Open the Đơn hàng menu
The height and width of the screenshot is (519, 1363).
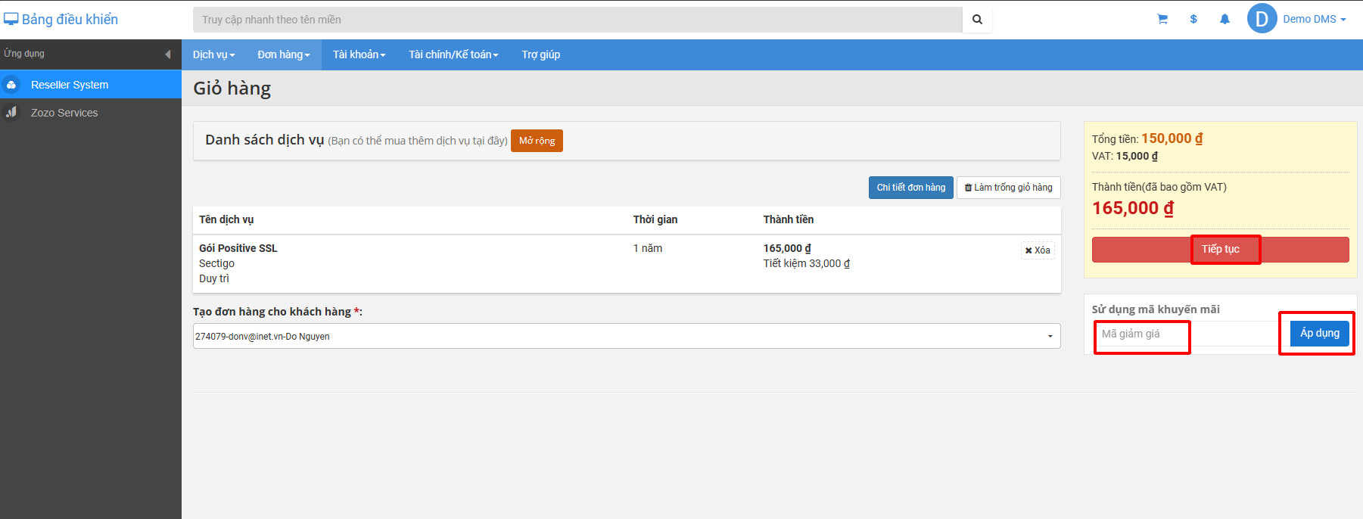tap(284, 54)
